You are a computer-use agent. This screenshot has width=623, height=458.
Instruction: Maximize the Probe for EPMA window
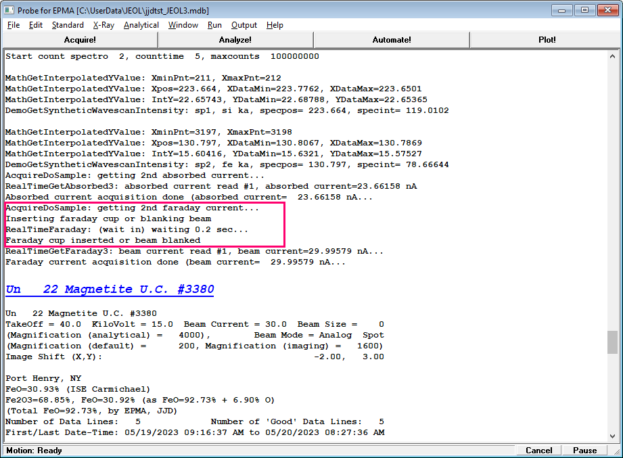pyautogui.click(x=584, y=9)
